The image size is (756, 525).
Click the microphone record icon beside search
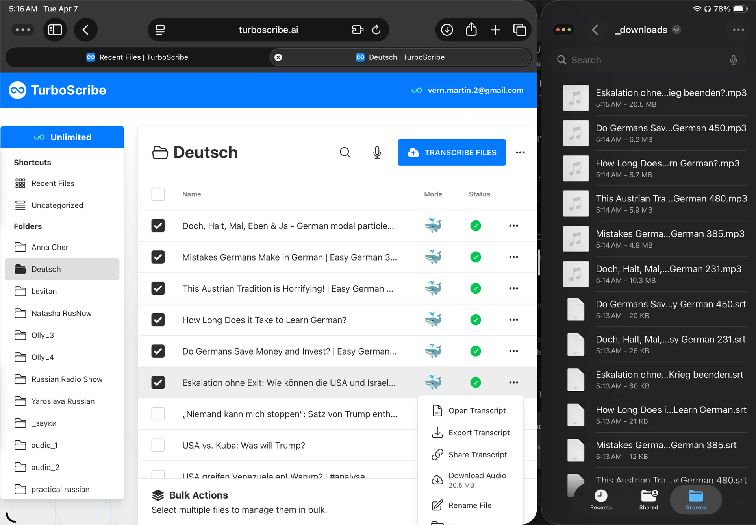tap(377, 152)
